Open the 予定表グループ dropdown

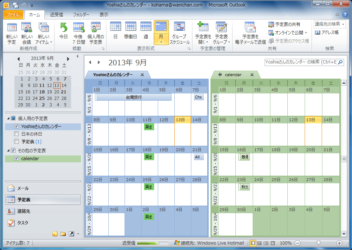[221, 34]
